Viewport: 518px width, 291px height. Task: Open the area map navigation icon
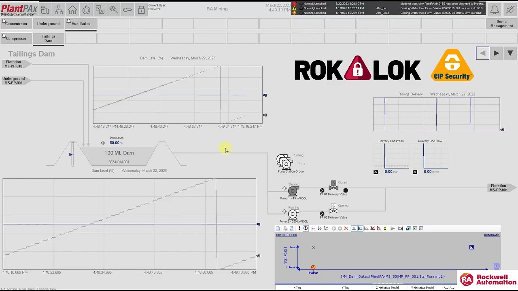(x=45, y=10)
